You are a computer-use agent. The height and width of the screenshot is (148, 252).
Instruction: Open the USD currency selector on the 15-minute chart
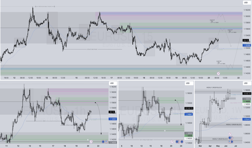pos(247,3)
